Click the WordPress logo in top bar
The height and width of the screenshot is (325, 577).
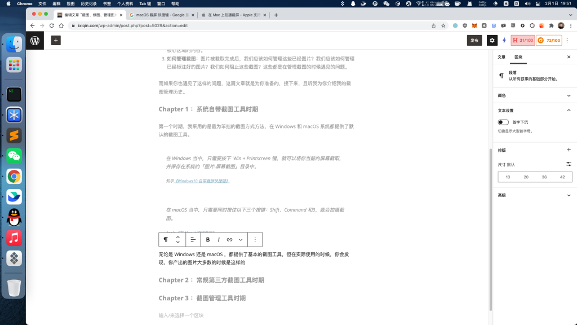pyautogui.click(x=35, y=40)
